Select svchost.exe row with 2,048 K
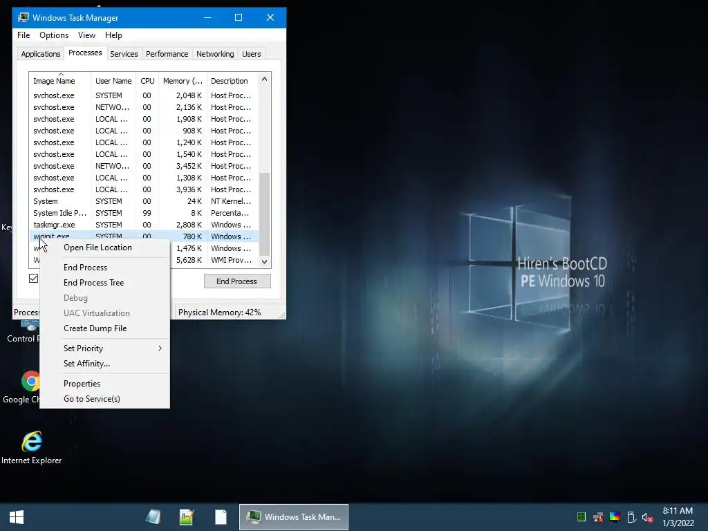Screen dimensions: 708x531 144,95
